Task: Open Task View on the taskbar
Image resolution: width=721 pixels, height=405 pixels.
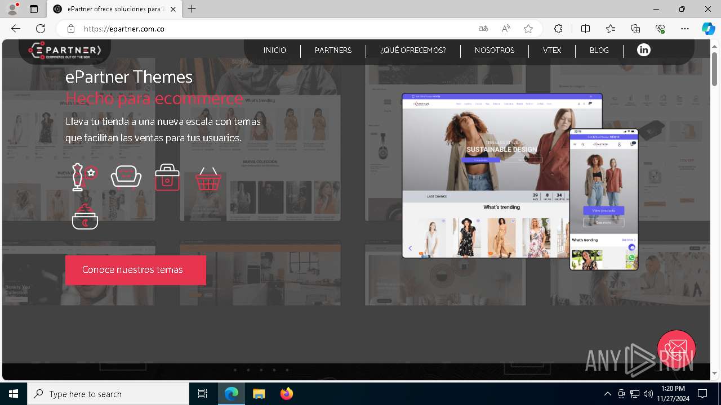Action: click(x=203, y=394)
